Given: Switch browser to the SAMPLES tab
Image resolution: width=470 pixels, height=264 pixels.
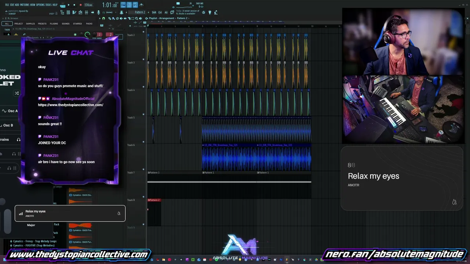Looking at the screenshot, I should (30, 23).
